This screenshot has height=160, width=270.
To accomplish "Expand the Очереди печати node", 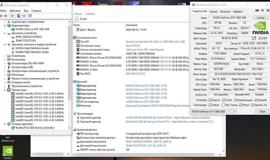I will (x=5, y=82).
